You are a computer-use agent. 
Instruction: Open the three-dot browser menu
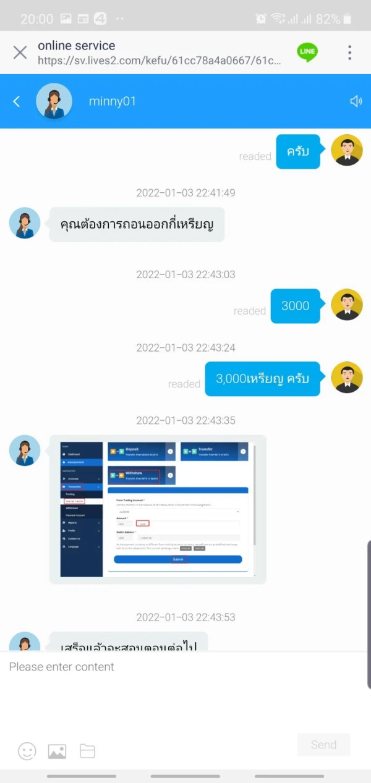(x=350, y=53)
